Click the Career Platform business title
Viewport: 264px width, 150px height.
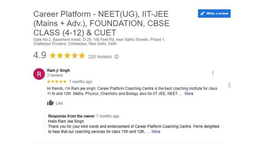(x=101, y=23)
